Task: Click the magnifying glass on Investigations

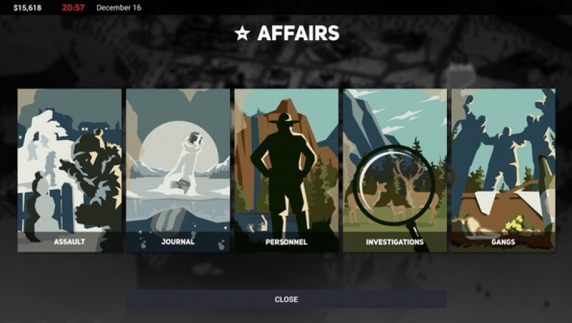Action: 395,184
